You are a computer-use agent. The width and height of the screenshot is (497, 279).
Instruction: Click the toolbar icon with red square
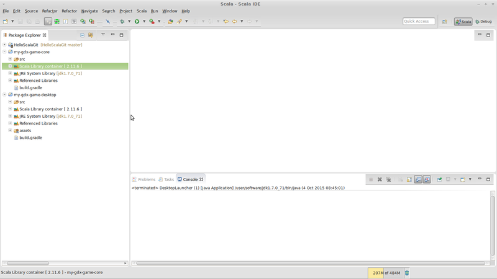pyautogui.click(x=91, y=22)
